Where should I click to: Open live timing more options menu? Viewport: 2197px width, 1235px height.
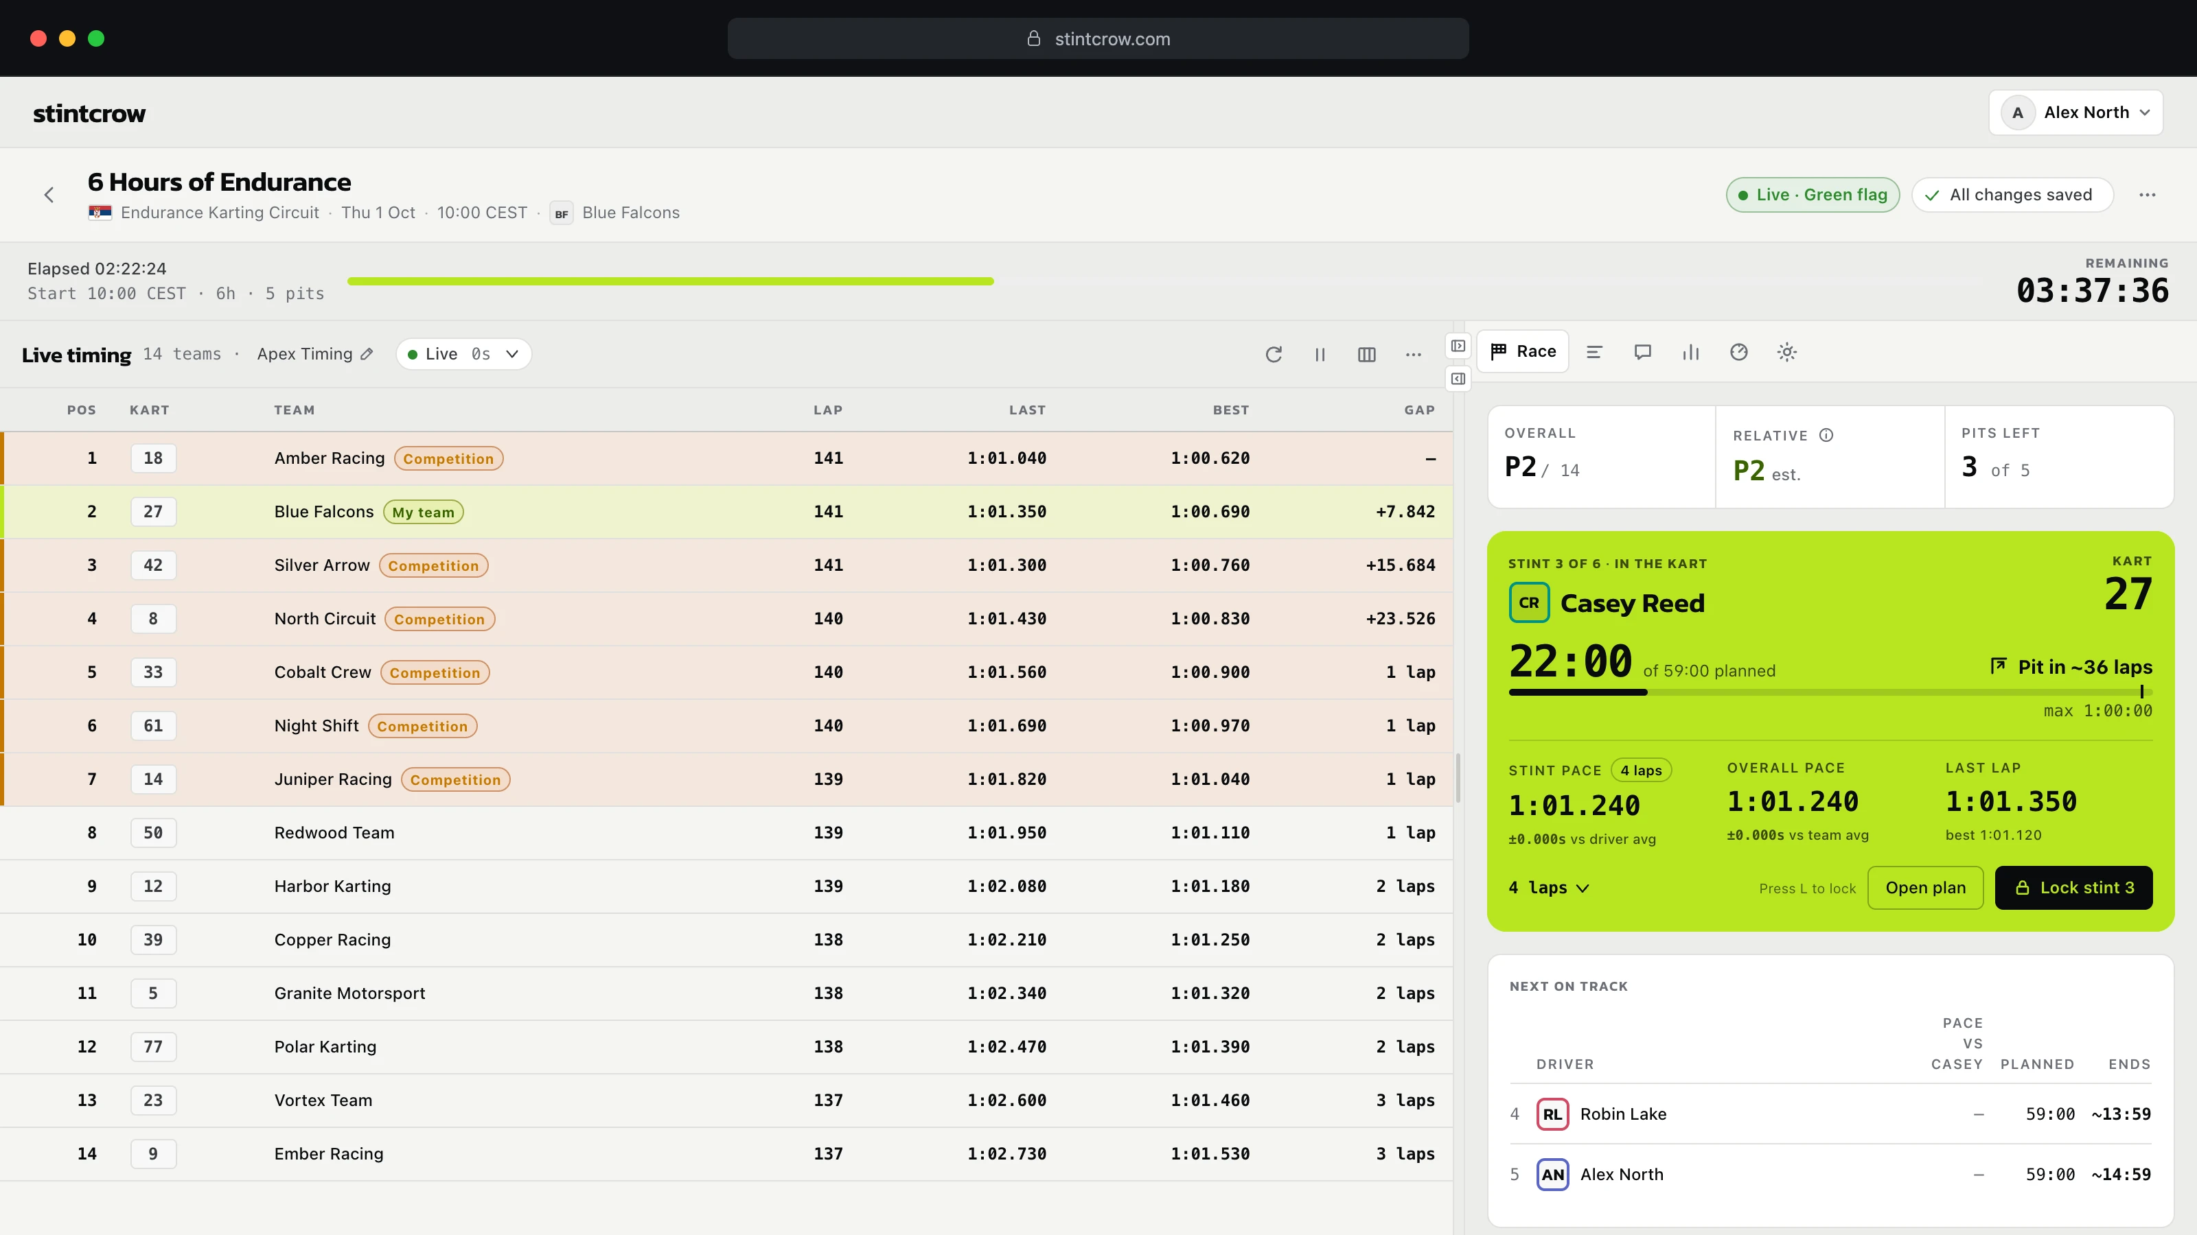coord(1413,355)
